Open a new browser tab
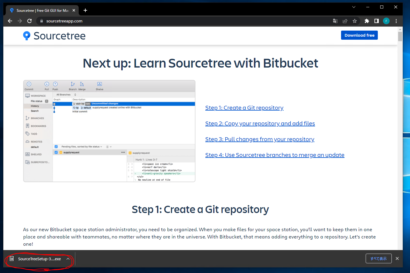Viewport: 410px width, 273px height. click(x=85, y=10)
